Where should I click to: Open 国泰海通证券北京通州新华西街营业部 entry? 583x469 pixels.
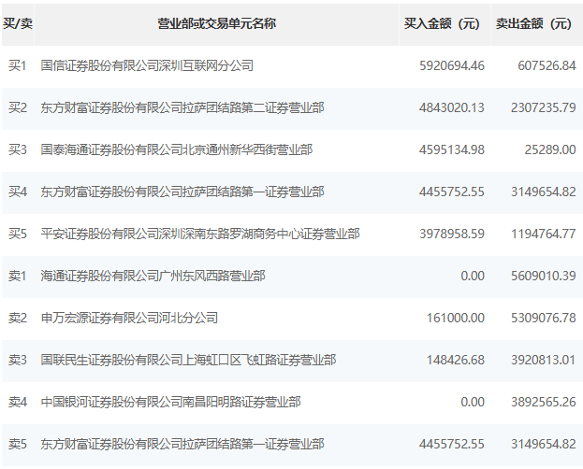coord(177,149)
